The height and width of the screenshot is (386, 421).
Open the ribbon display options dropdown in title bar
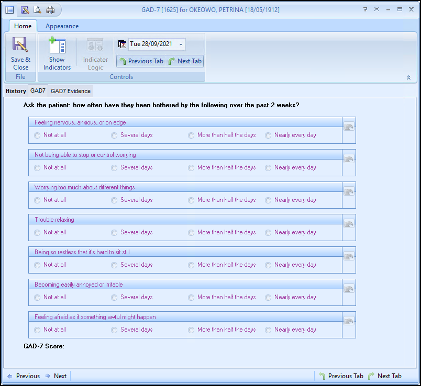tap(365, 9)
